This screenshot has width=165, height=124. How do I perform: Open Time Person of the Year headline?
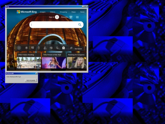52,55
